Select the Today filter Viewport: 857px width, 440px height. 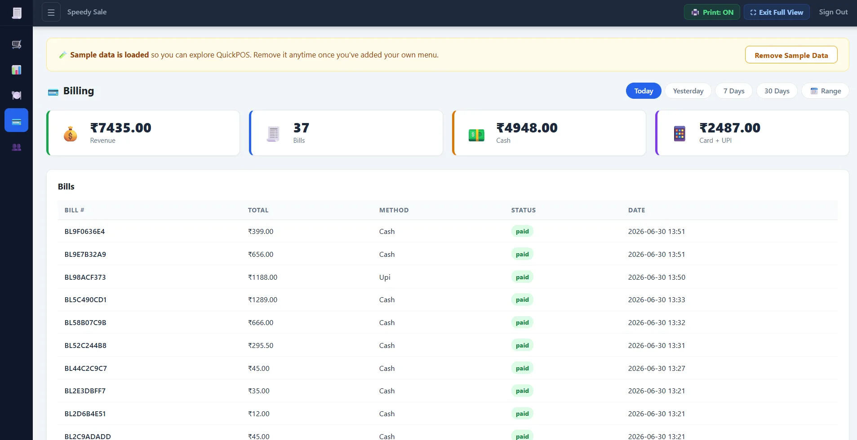pyautogui.click(x=644, y=91)
